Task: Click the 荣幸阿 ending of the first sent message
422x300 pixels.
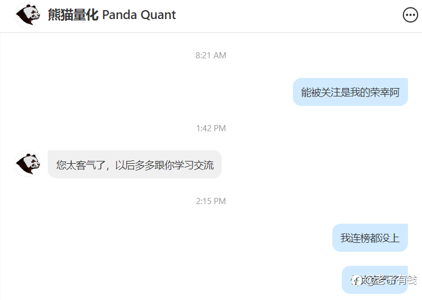Action: click(385, 92)
